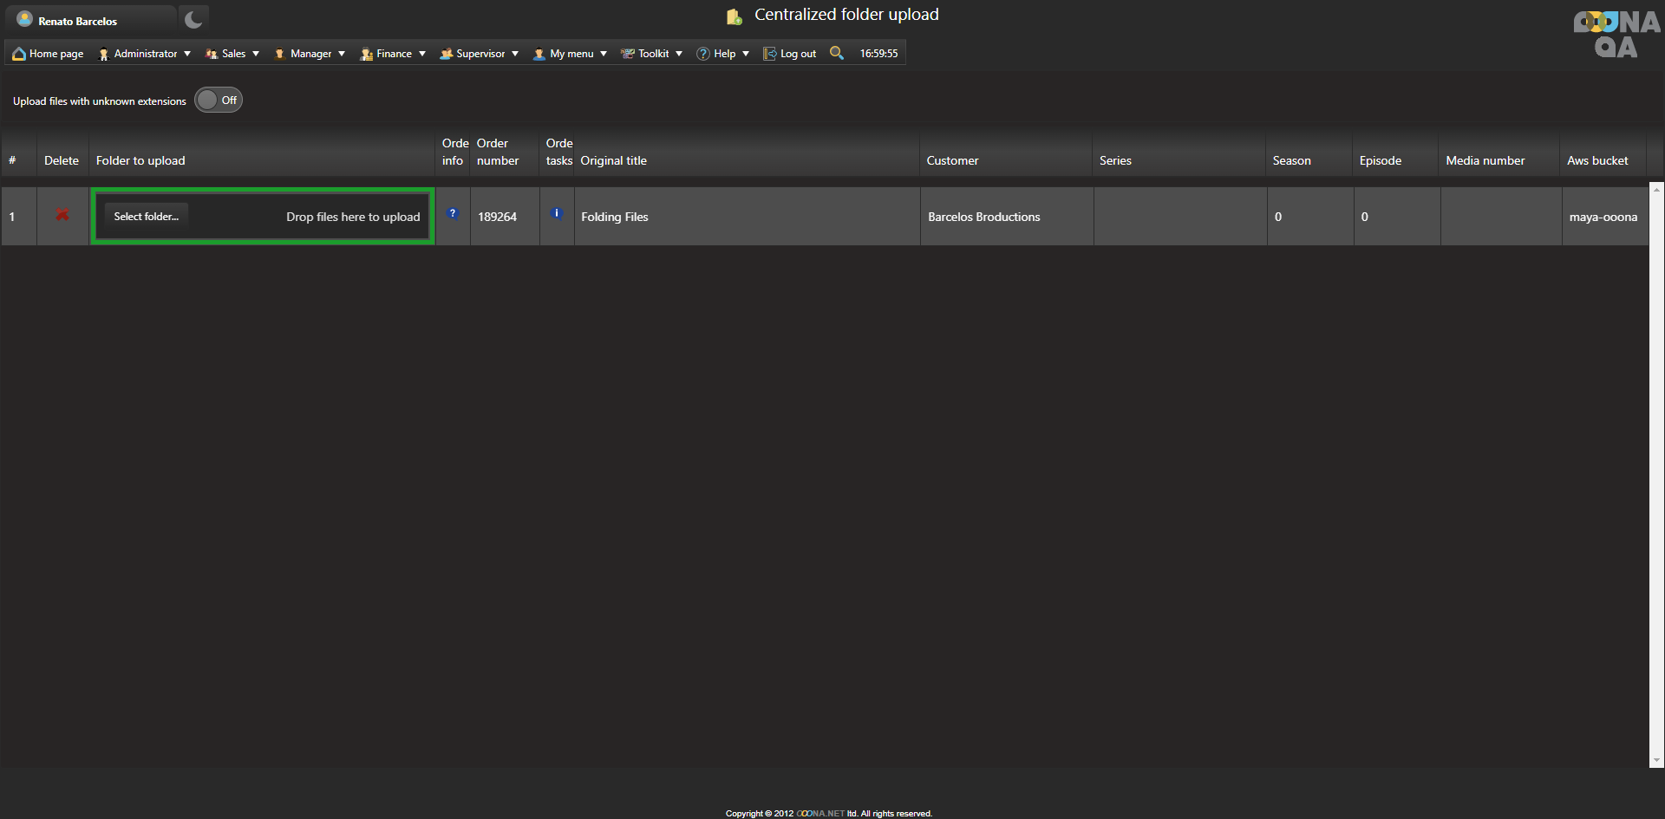Click the user avatar beside Renato Barcelos
The width and height of the screenshot is (1665, 819).
pyautogui.click(x=24, y=19)
